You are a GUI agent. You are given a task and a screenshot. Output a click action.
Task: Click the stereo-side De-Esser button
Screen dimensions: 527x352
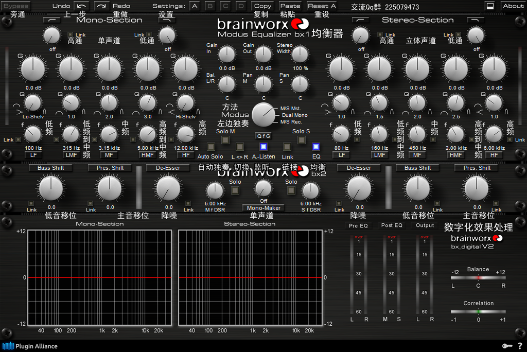359,168
